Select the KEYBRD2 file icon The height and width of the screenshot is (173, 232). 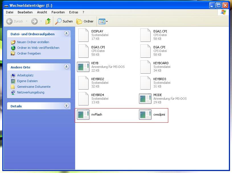pyautogui.click(x=83, y=83)
